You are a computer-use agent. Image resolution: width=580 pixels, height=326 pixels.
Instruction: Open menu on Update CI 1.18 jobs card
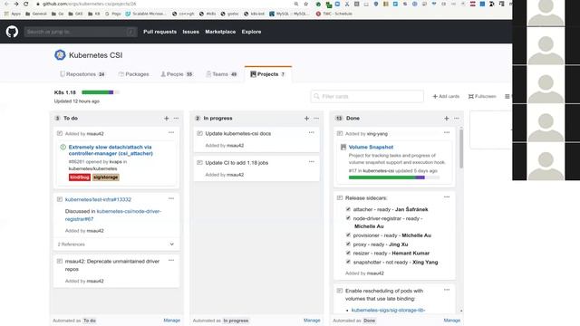[x=312, y=161]
